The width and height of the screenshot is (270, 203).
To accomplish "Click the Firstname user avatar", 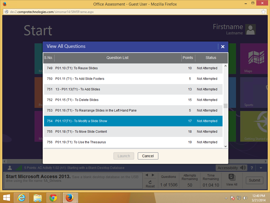I will tap(250, 29).
